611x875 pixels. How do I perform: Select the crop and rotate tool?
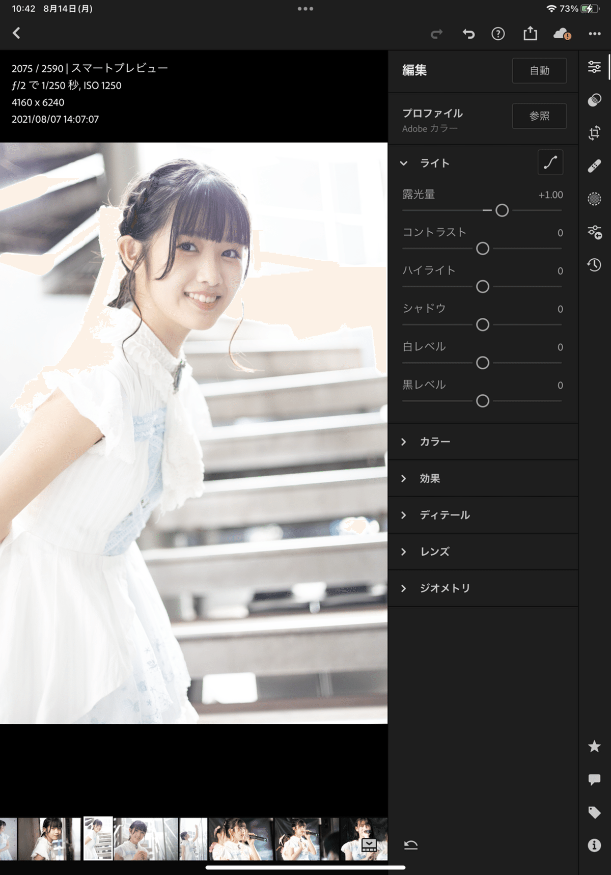pos(594,133)
